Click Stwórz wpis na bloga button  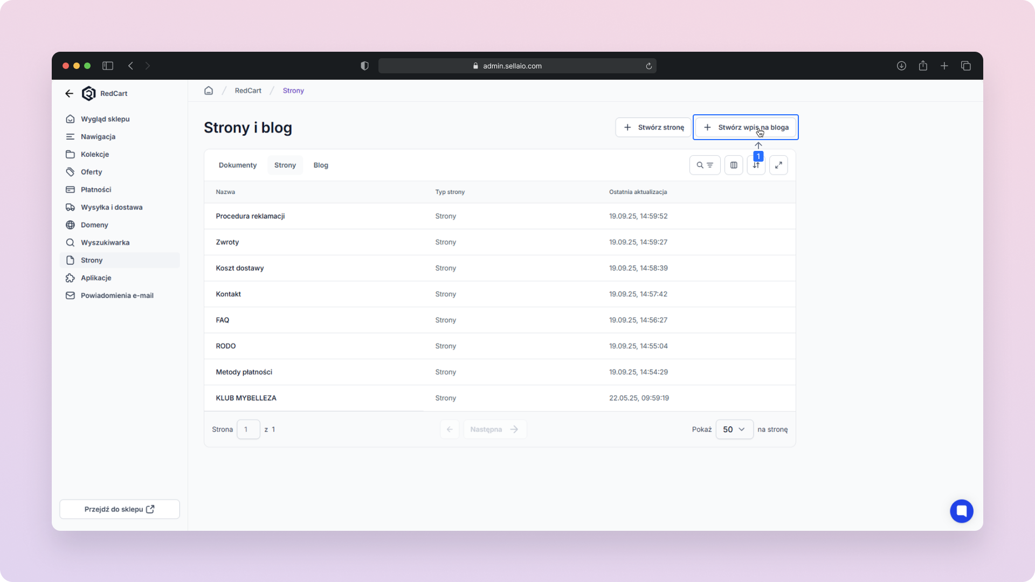(x=746, y=127)
